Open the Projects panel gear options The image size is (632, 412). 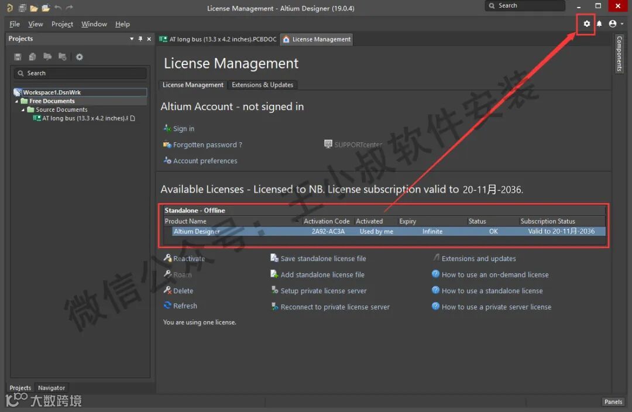coord(80,57)
